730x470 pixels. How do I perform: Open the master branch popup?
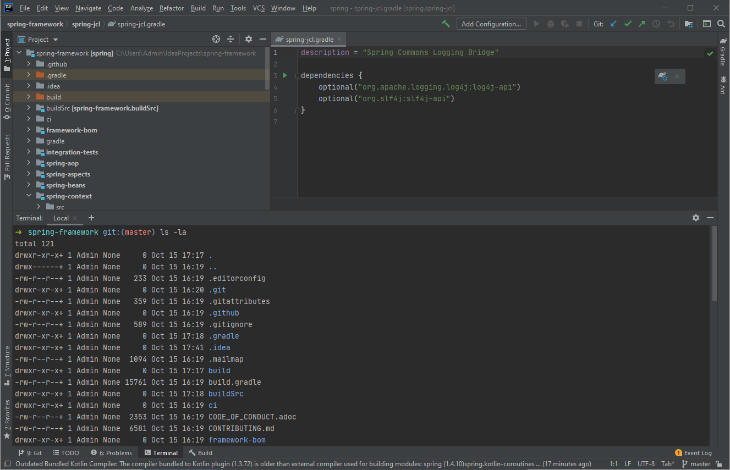coord(696,463)
